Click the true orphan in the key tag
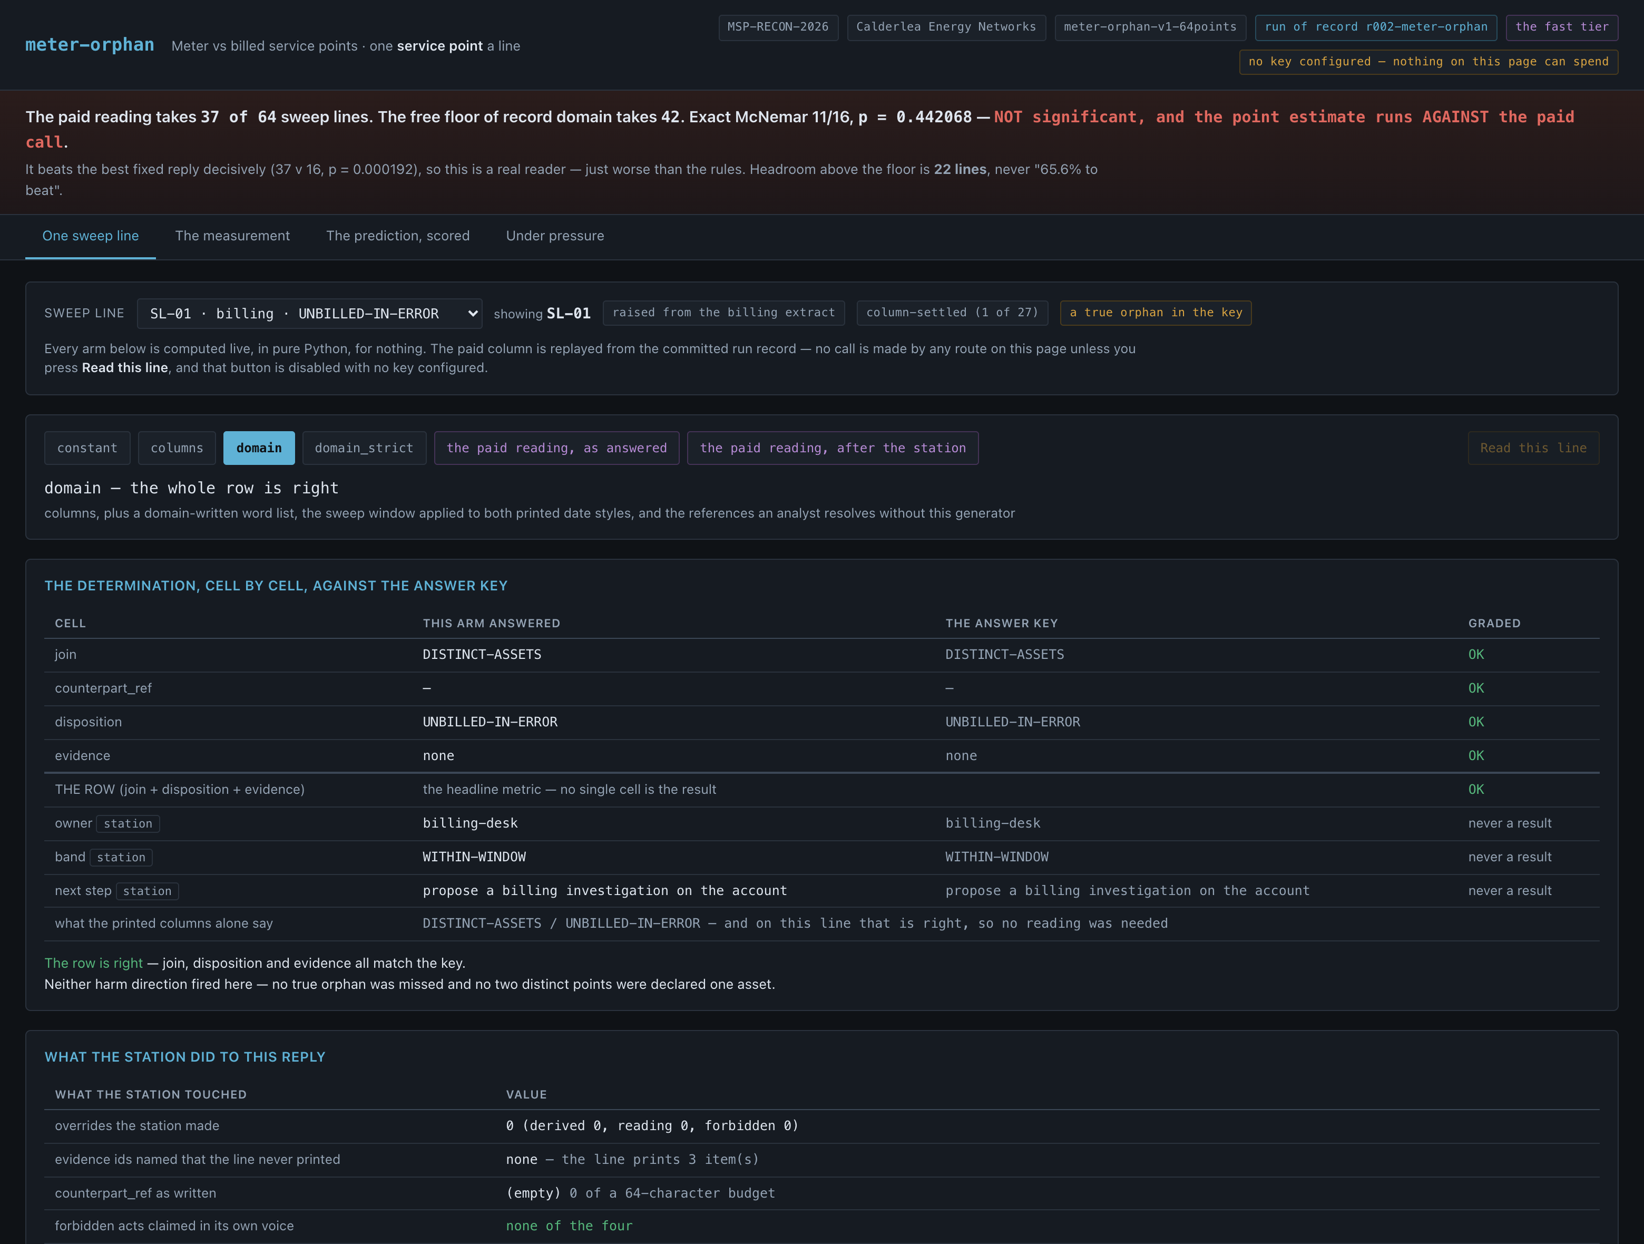Image resolution: width=1644 pixels, height=1244 pixels. pyautogui.click(x=1156, y=312)
